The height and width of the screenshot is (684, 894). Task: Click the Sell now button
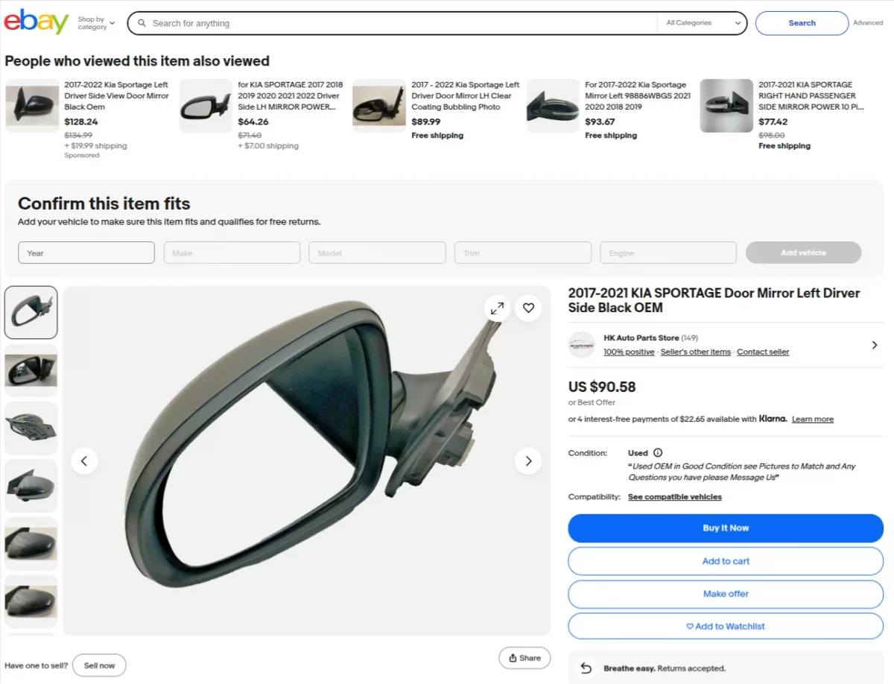pyautogui.click(x=99, y=665)
